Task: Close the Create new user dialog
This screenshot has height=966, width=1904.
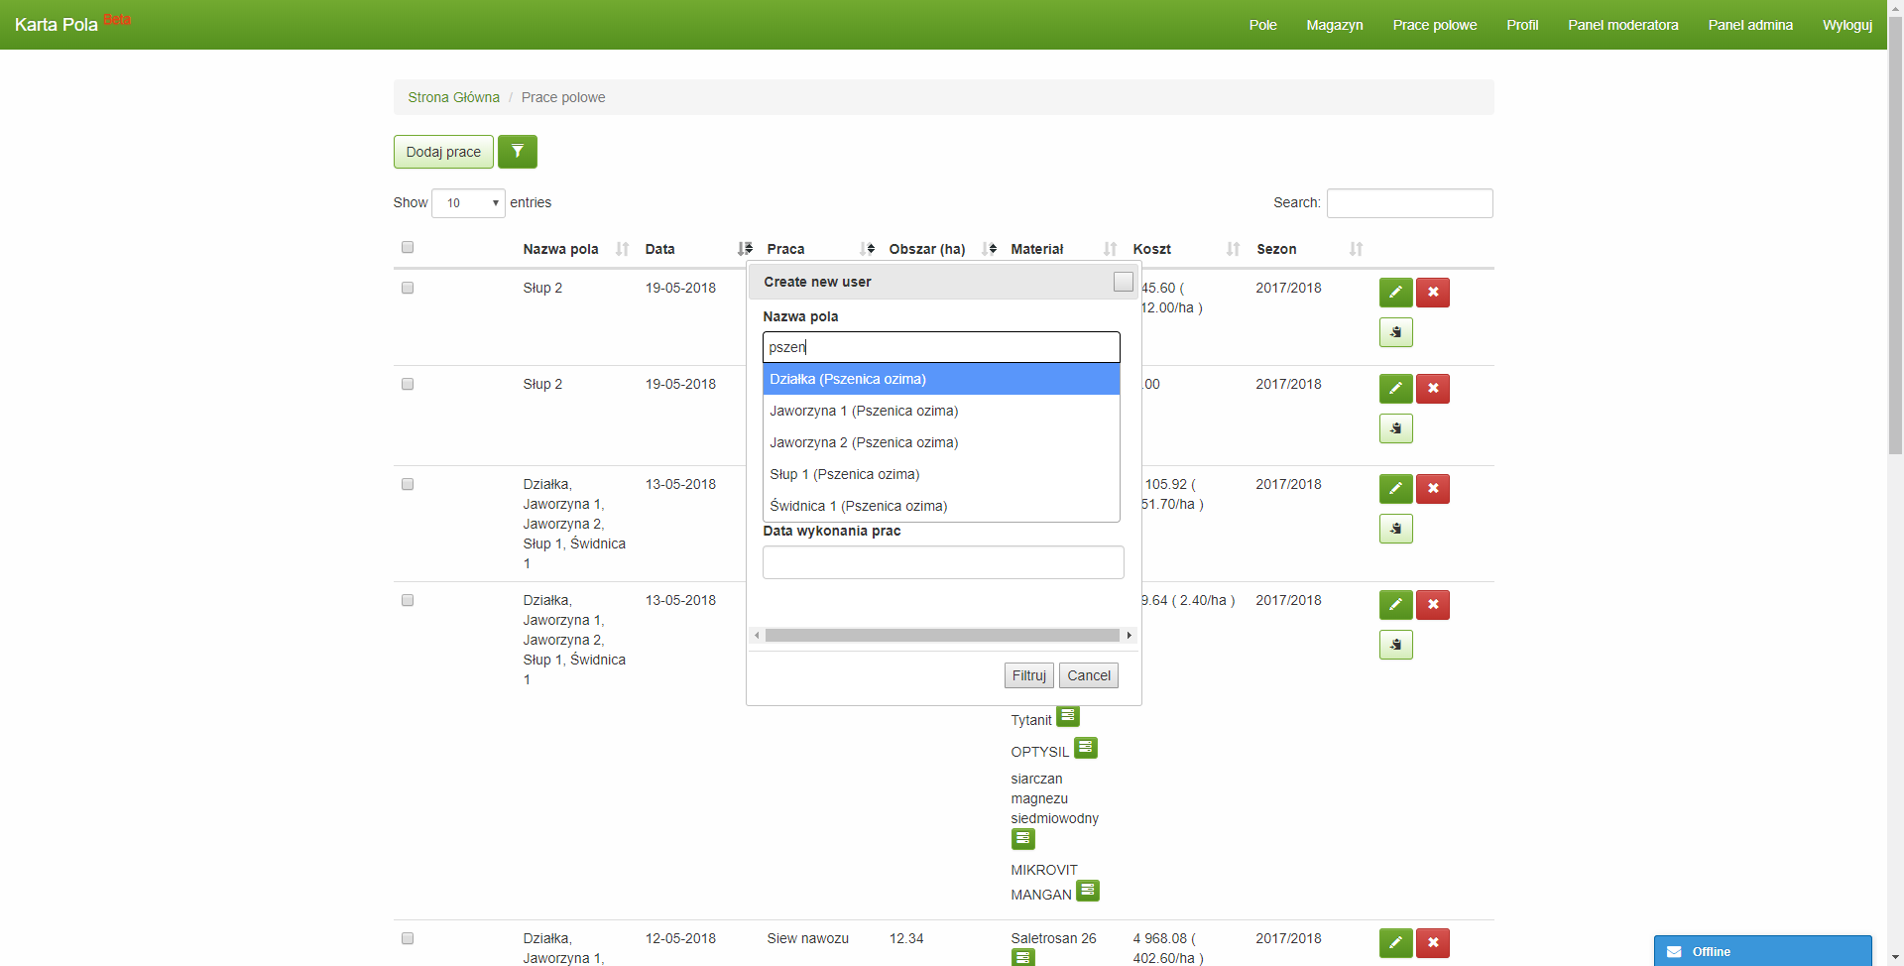Action: click(x=1123, y=282)
